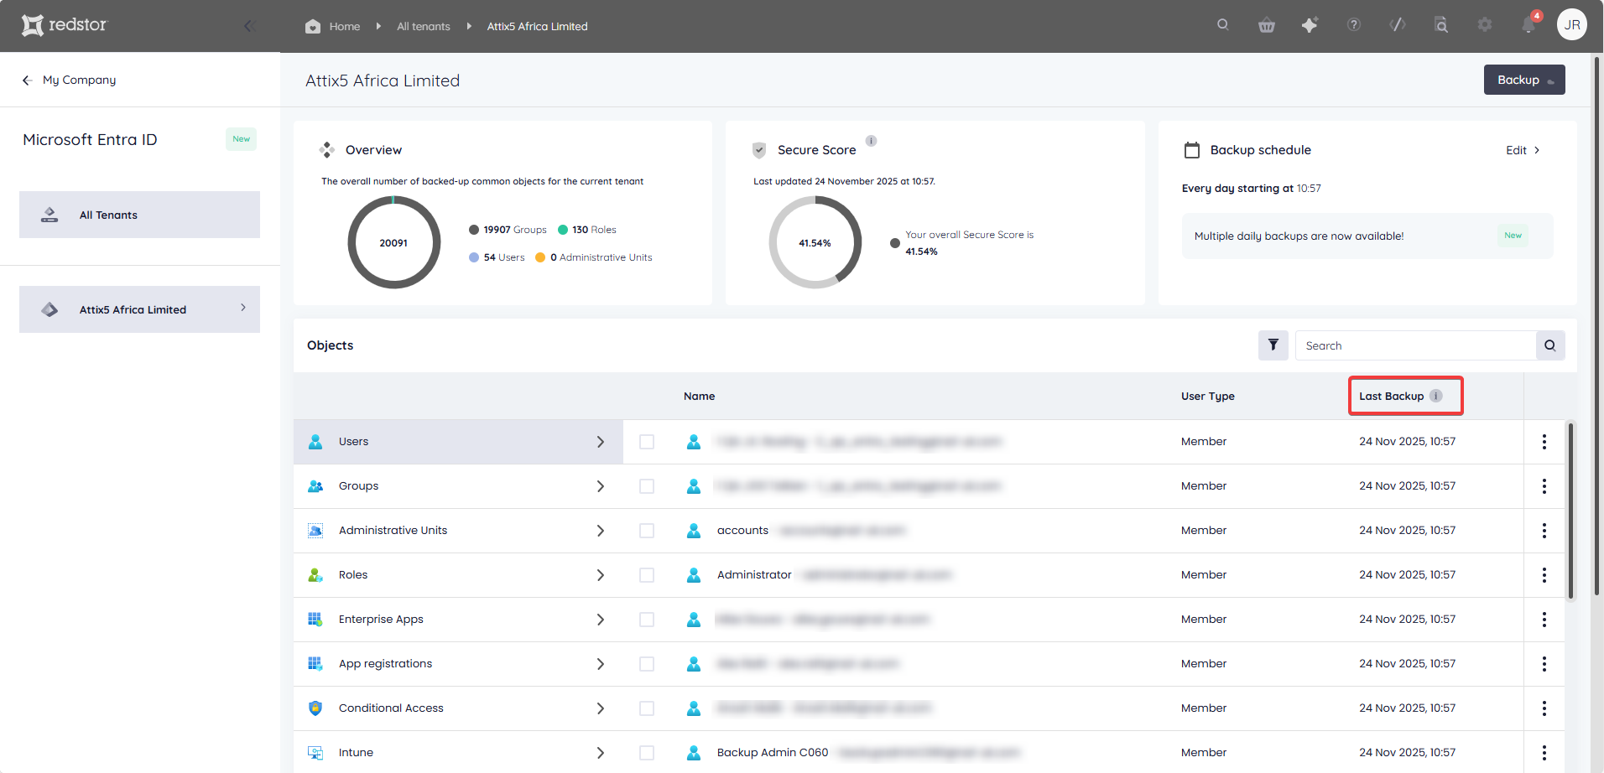Tick the checkbox in the App registrations row
This screenshot has height=773, width=1604.
647,664
